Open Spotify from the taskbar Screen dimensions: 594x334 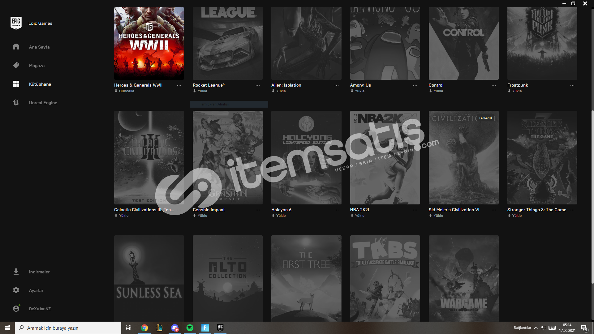tap(190, 328)
